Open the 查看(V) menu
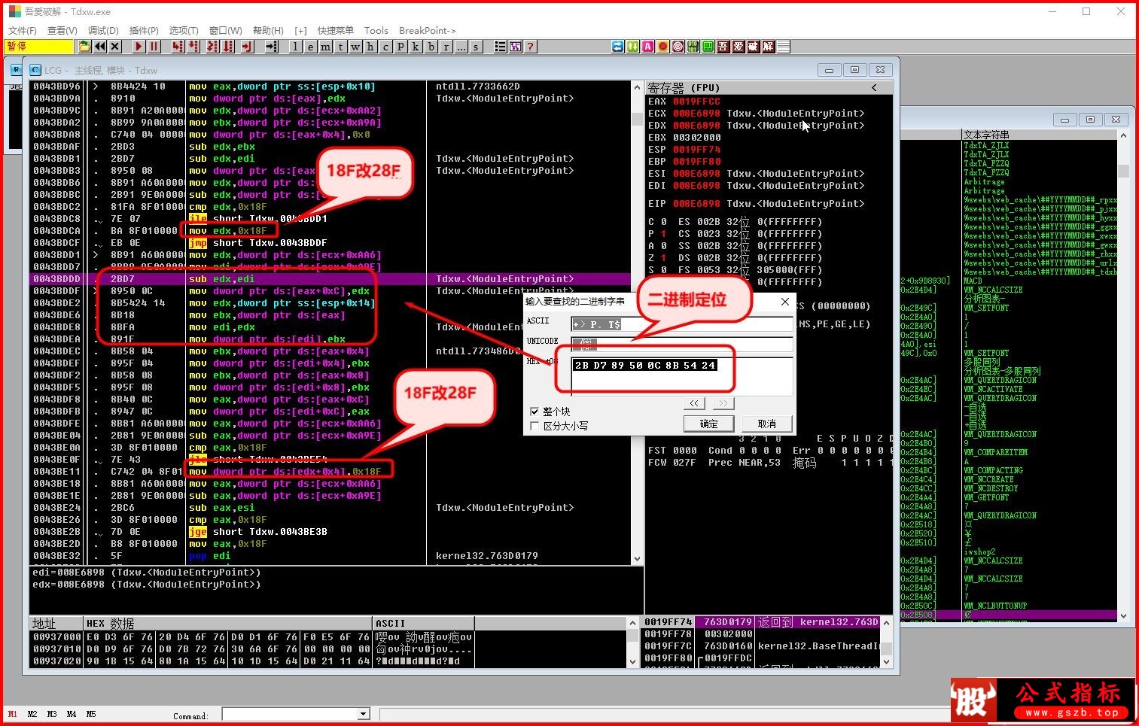The width and height of the screenshot is (1139, 726). pos(62,31)
